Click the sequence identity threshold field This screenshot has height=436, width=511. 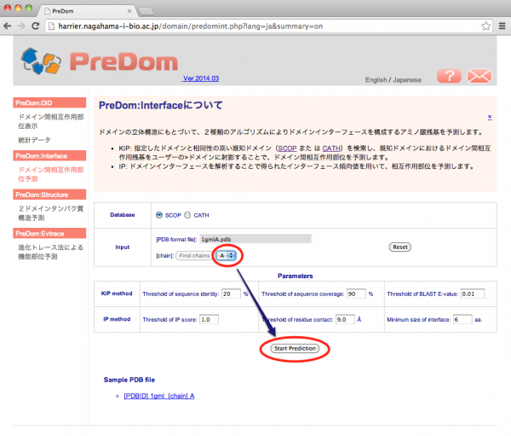pos(231,294)
